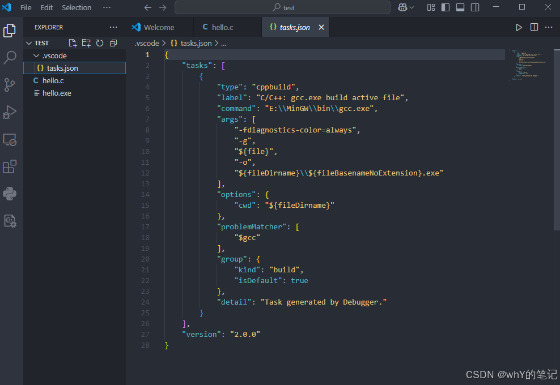Click the "${file}" argument on line 10
The image size is (560, 385).
tap(253, 152)
